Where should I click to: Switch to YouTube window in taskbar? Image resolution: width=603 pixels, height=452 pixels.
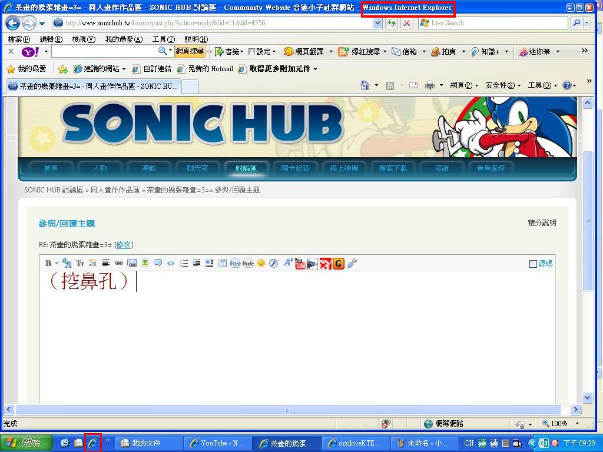tap(217, 443)
